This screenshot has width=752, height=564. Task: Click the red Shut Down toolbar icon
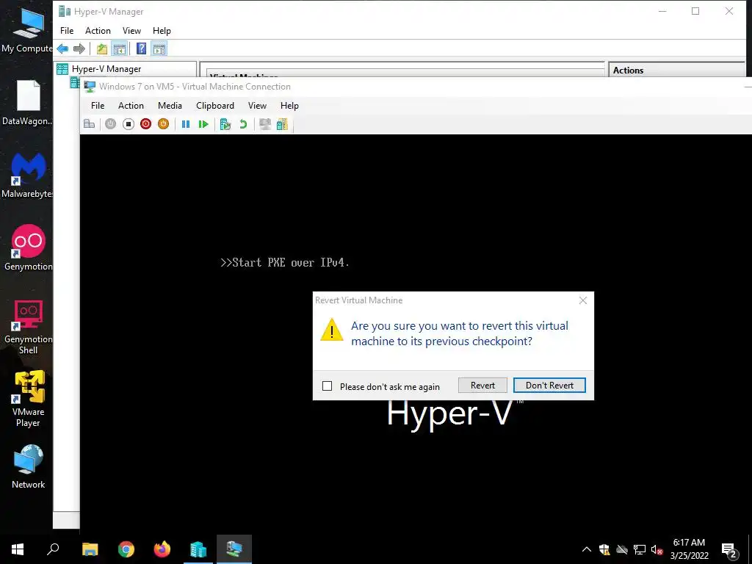tap(146, 124)
